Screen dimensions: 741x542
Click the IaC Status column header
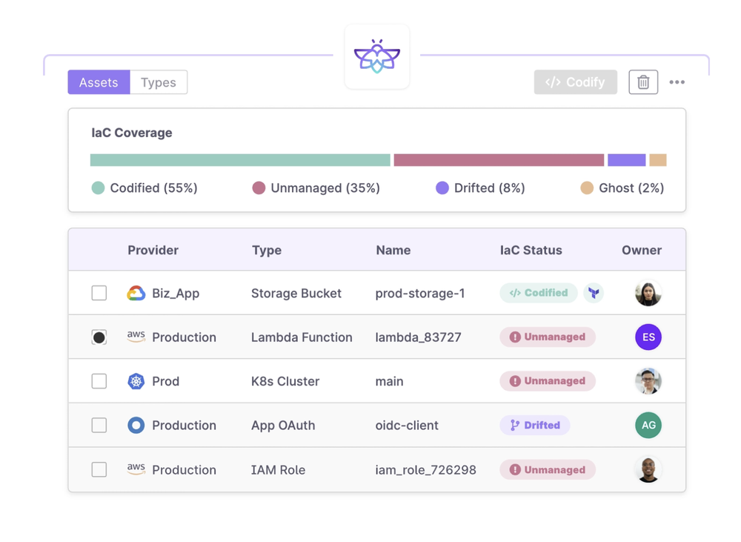531,250
